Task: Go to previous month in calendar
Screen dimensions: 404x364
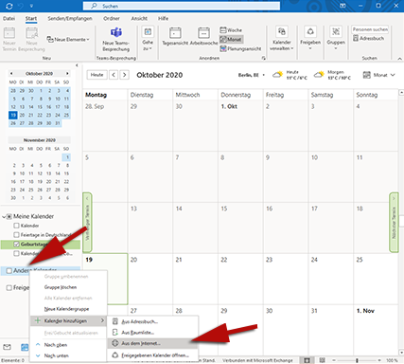Action: (114, 75)
